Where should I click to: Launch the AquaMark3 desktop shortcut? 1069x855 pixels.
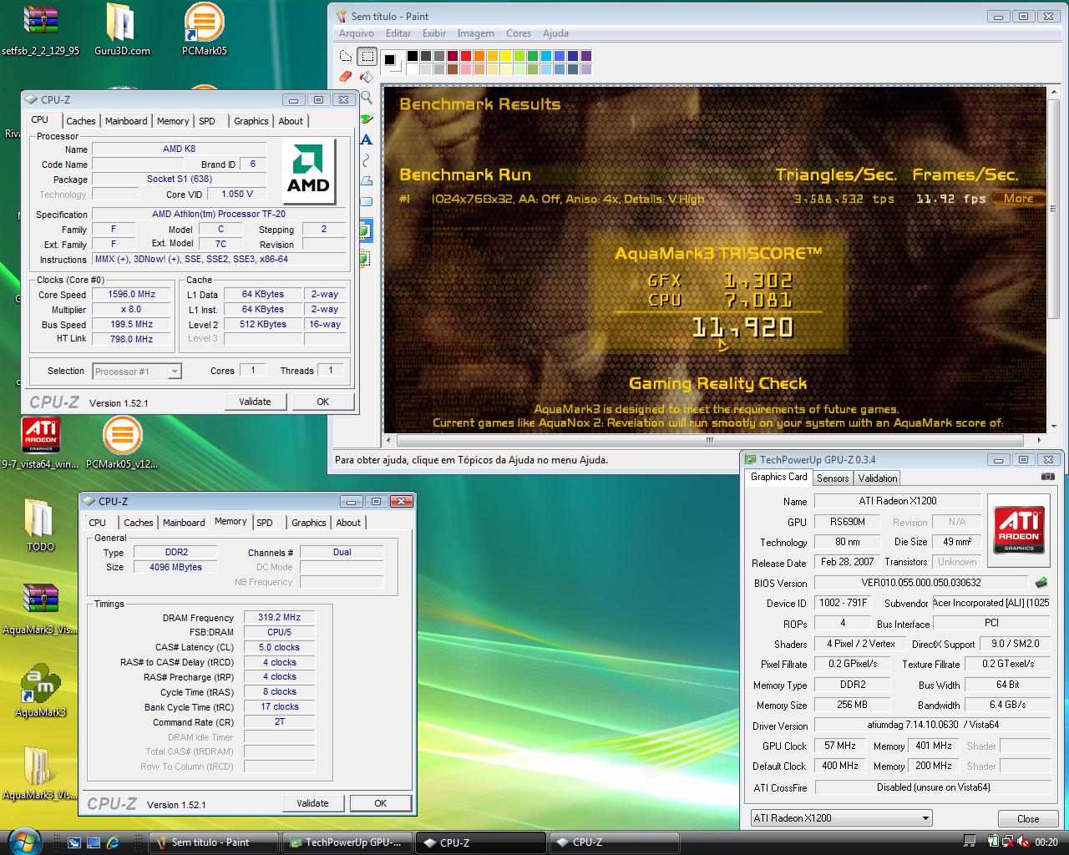[40, 691]
